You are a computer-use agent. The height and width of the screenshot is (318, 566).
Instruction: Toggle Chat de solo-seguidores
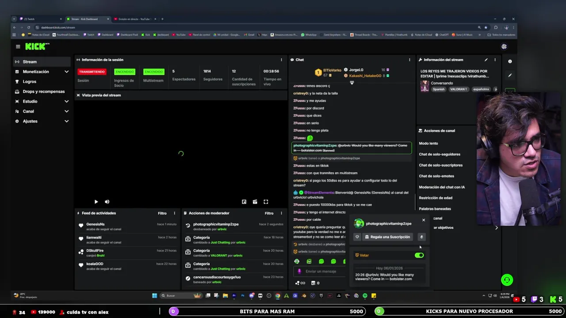coord(440,154)
